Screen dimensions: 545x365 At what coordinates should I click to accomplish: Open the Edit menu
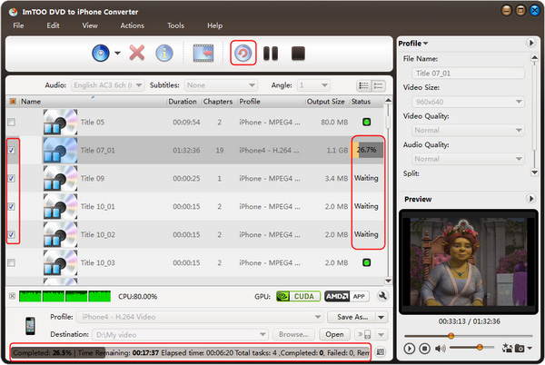click(53, 25)
